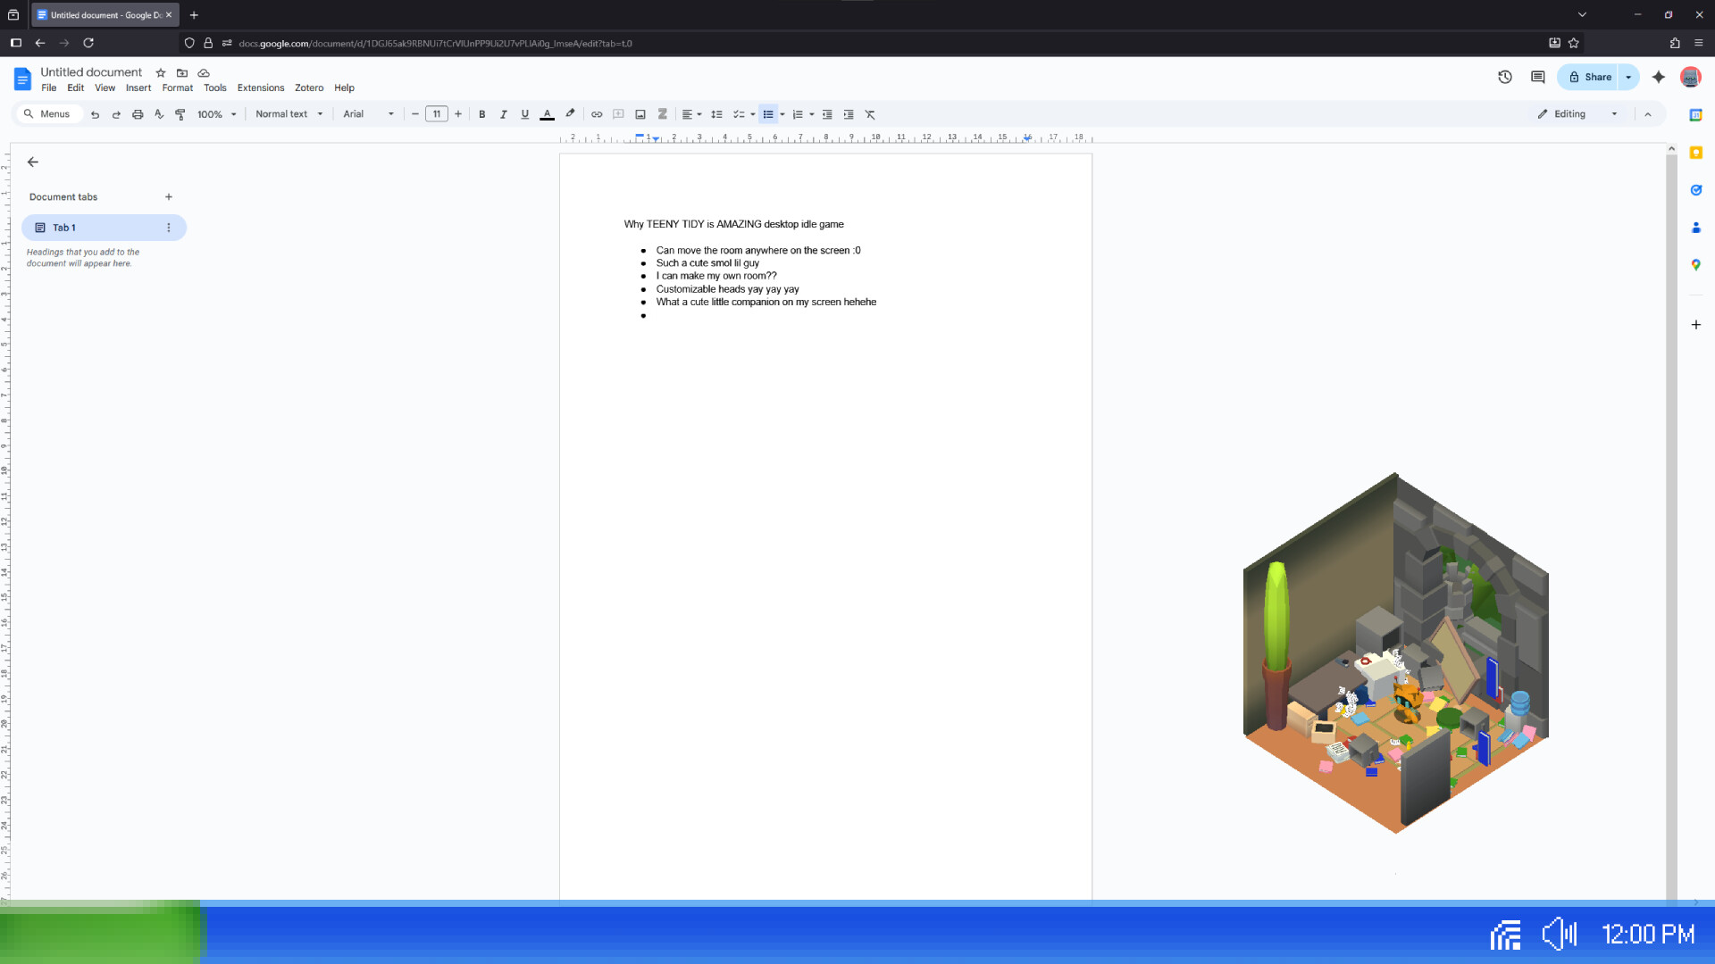Image resolution: width=1715 pixels, height=964 pixels.
Task: Toggle bold formatting
Action: (x=482, y=114)
